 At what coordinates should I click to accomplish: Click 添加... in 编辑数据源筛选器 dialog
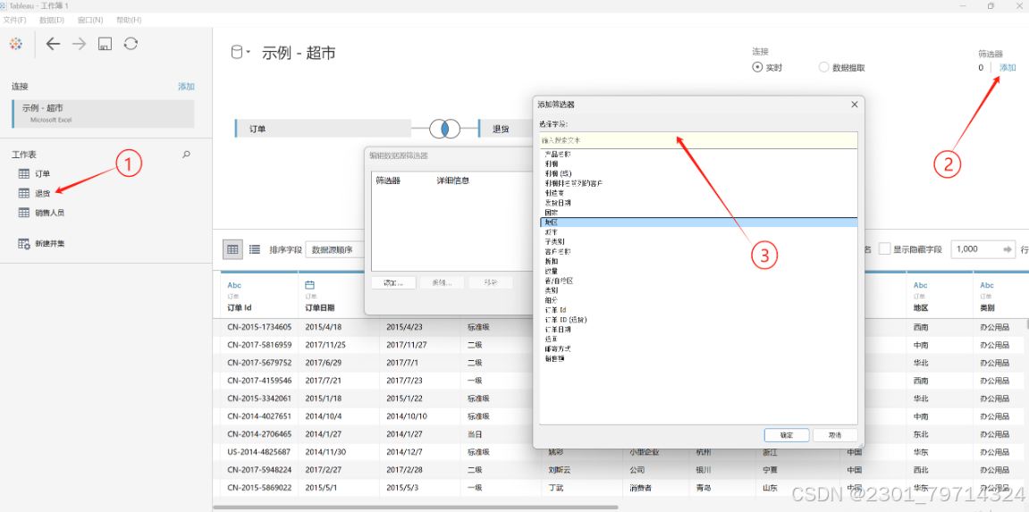pos(392,282)
